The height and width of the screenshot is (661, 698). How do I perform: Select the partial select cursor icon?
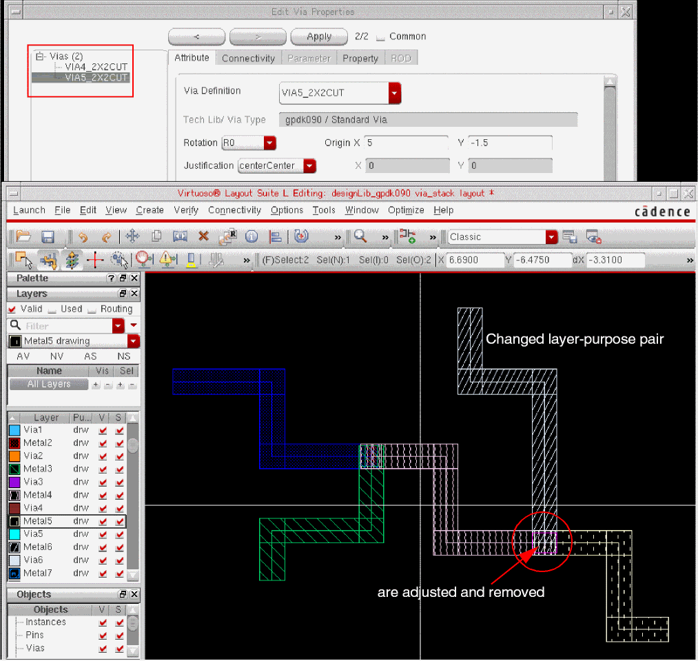pyautogui.click(x=24, y=260)
